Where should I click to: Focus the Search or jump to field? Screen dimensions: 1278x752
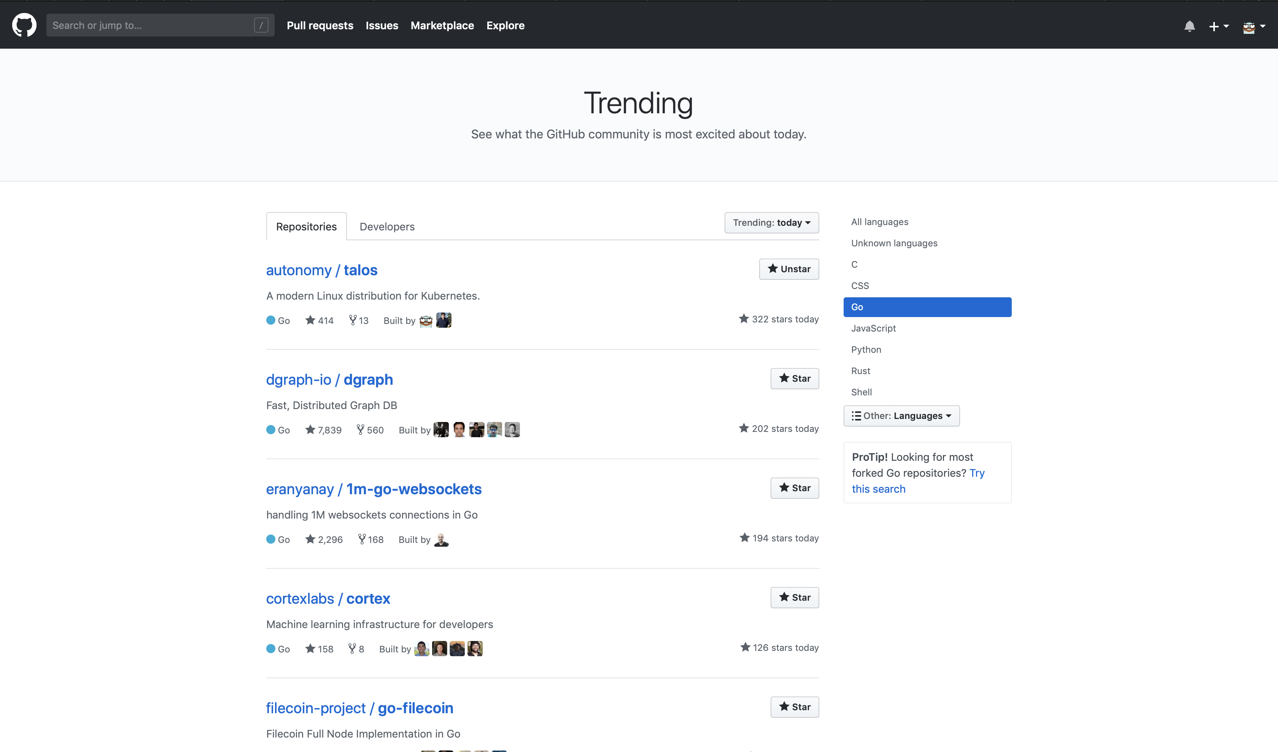coord(160,25)
